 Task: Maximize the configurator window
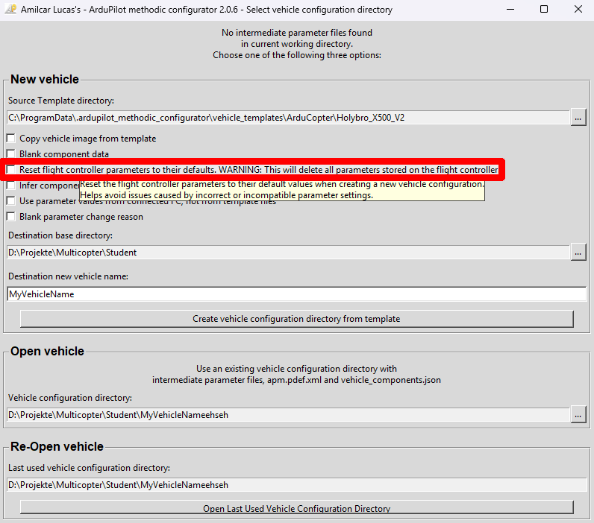pyautogui.click(x=544, y=10)
